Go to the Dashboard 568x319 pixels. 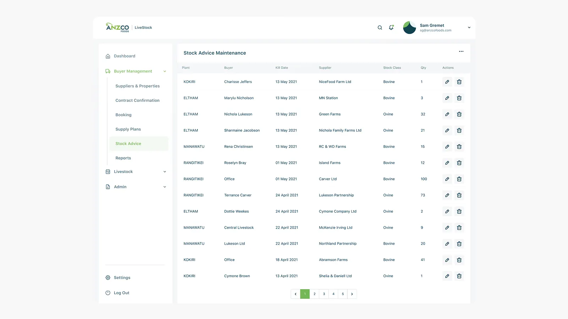[124, 56]
